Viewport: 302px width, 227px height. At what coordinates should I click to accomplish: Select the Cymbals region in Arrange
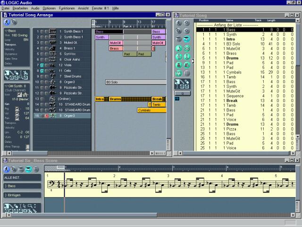[x=151, y=110]
